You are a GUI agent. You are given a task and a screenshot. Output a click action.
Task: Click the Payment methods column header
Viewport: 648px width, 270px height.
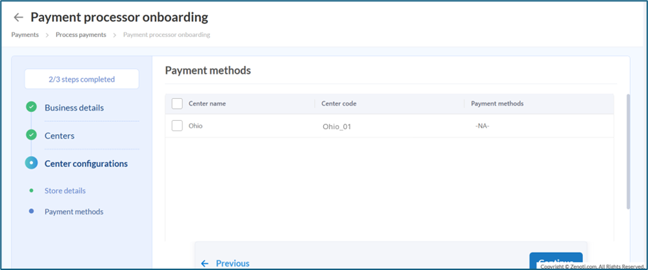point(497,103)
